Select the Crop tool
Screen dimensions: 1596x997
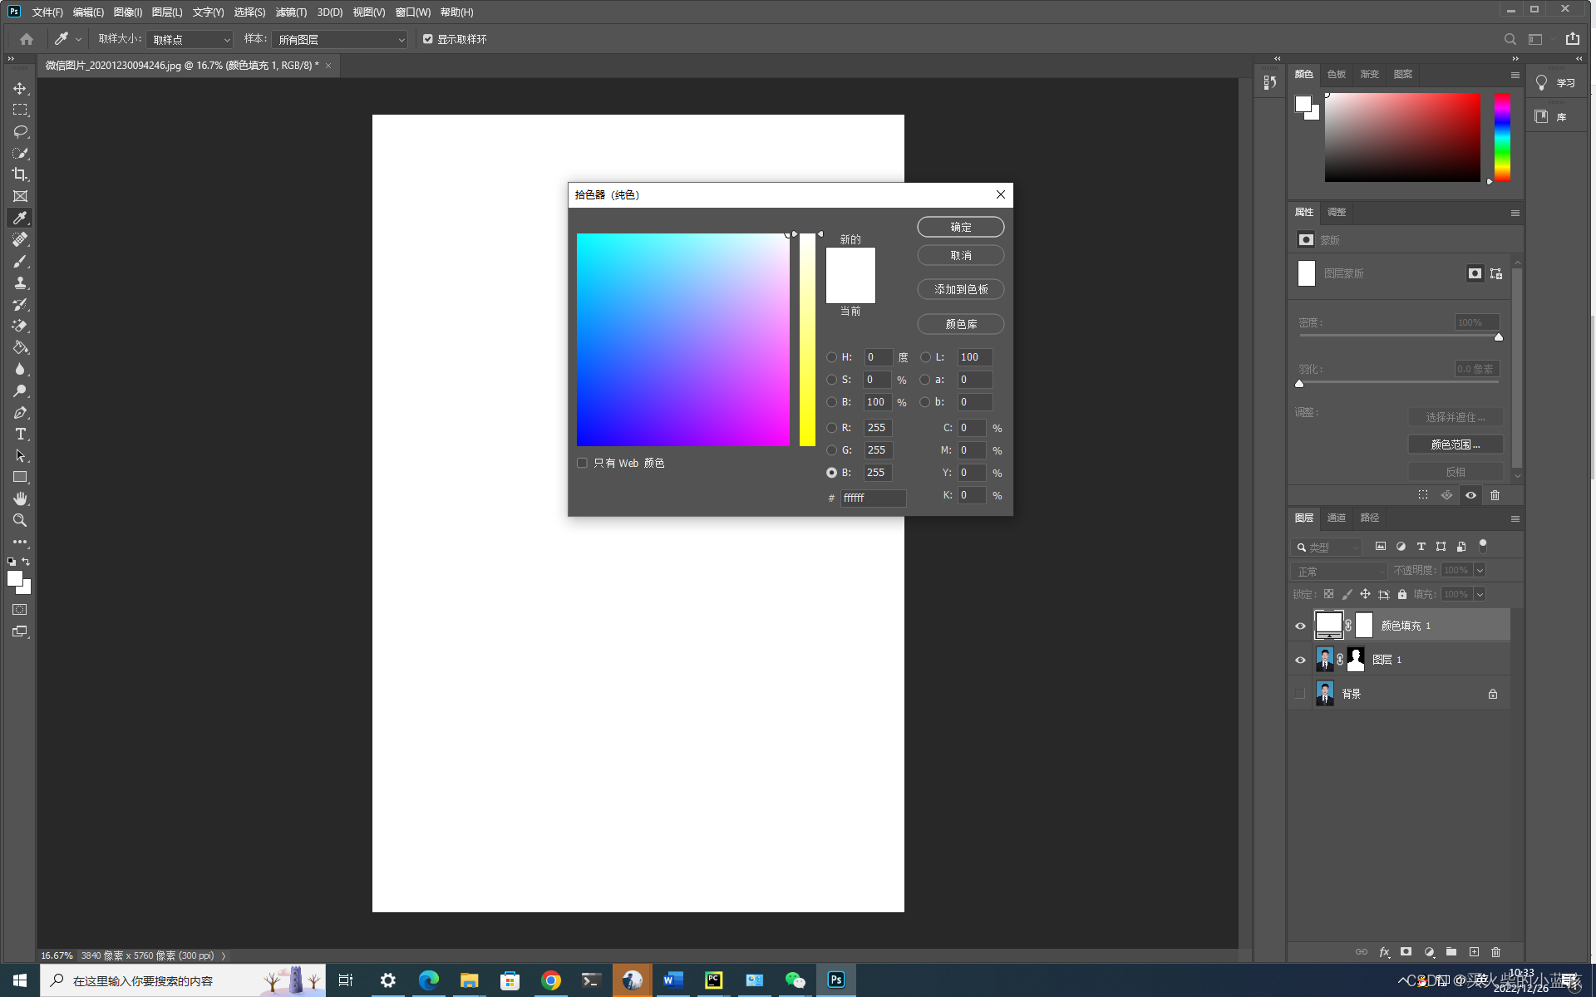(20, 174)
